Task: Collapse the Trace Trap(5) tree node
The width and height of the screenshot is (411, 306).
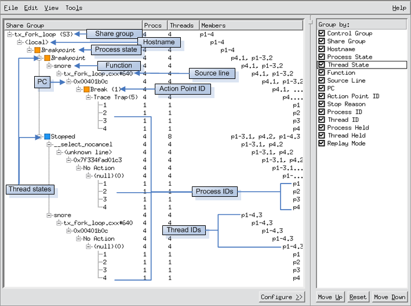Action: click(89, 98)
